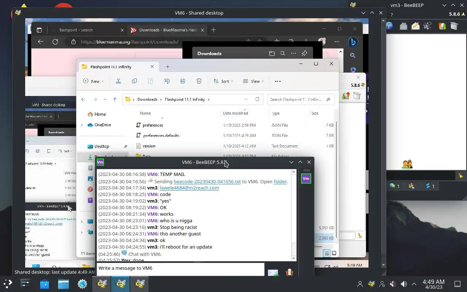Focus the Write a message to VM6 field
The height and width of the screenshot is (292, 467).
(181, 269)
